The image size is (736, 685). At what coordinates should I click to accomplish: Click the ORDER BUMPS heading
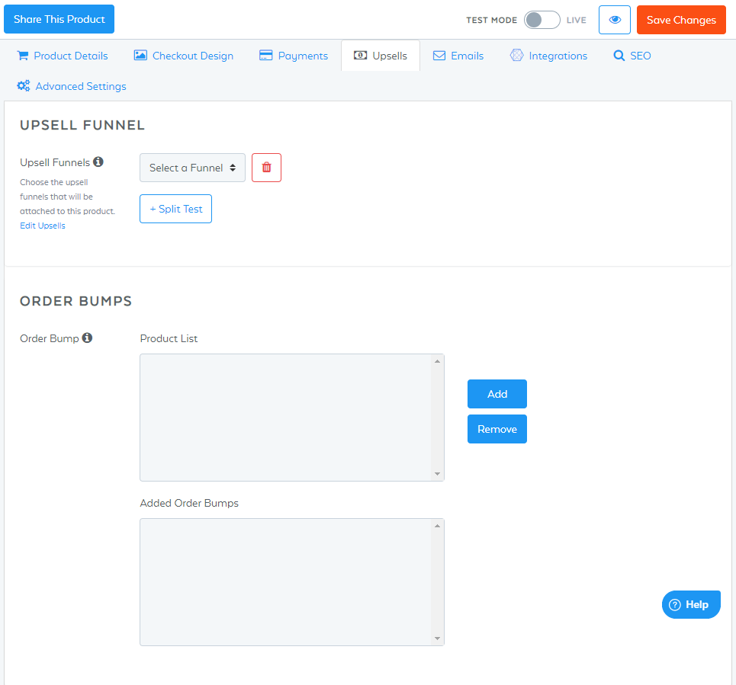pyautogui.click(x=76, y=301)
